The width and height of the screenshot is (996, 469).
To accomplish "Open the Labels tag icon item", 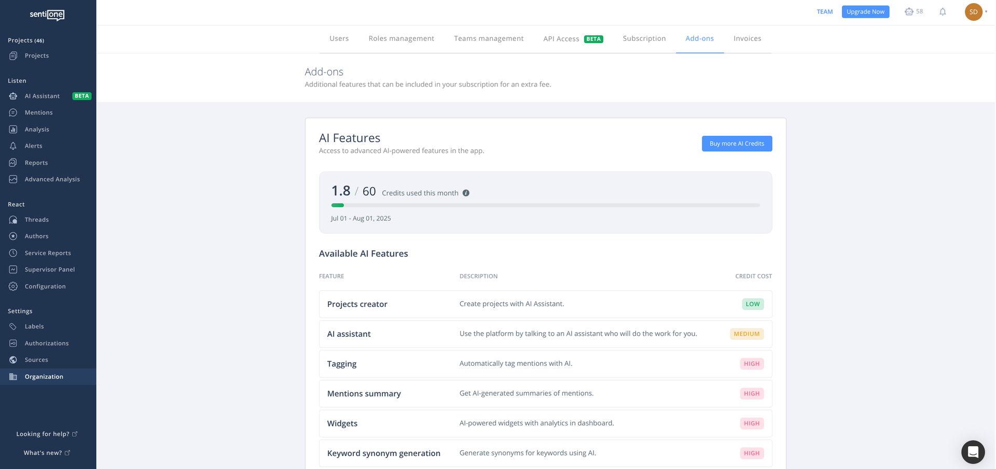I will pos(13,326).
